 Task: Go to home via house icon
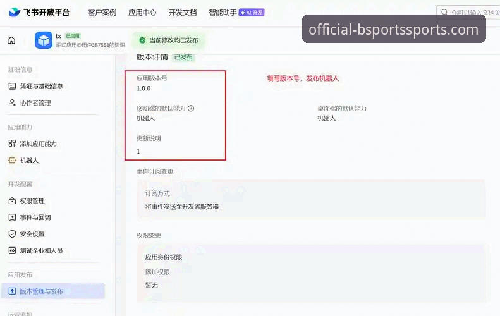pos(11,40)
